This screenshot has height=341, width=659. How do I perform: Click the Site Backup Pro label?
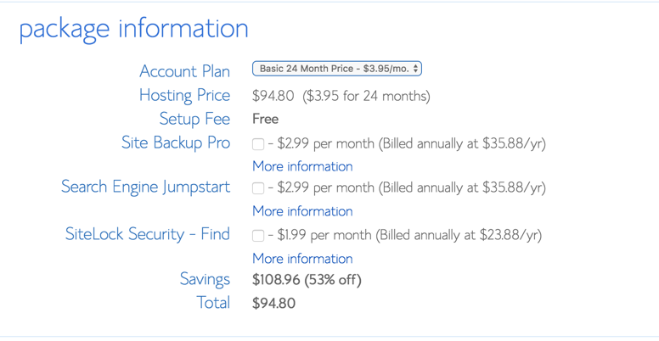[x=176, y=143]
